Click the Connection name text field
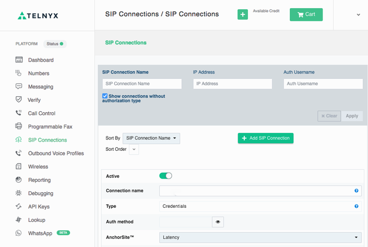 point(260,191)
